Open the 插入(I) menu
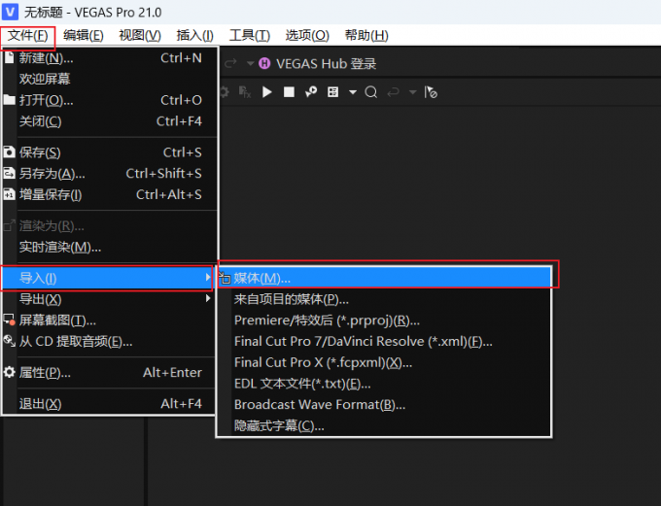The height and width of the screenshot is (506, 661). click(x=194, y=35)
